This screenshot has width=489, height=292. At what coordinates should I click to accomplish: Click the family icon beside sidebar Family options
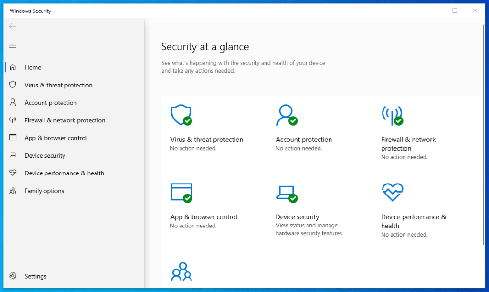(13, 191)
